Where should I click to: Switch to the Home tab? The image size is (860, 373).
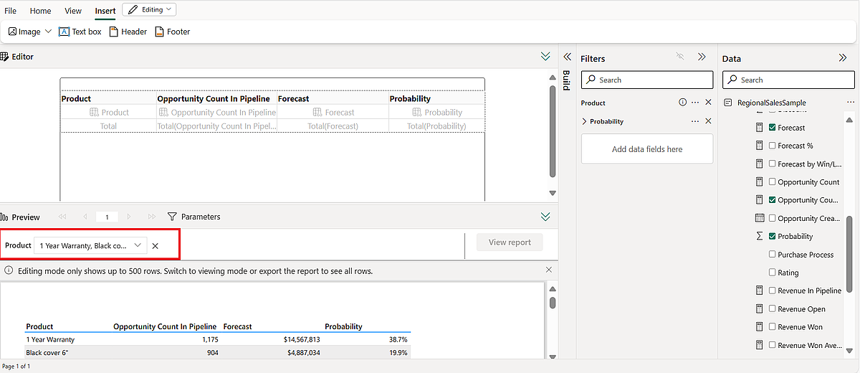[40, 11]
